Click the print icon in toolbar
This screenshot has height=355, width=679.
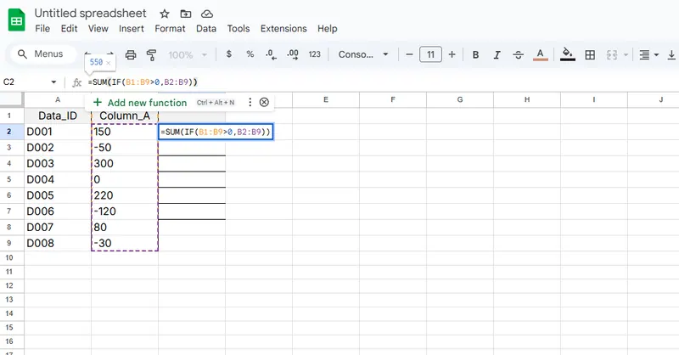(131, 54)
